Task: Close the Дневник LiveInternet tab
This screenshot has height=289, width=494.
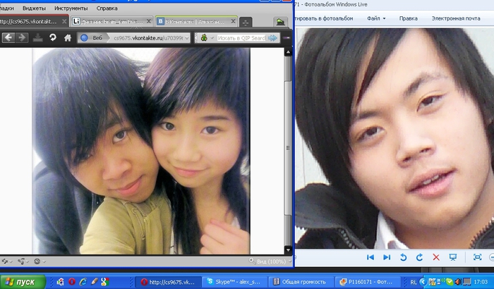Action: 149,21
